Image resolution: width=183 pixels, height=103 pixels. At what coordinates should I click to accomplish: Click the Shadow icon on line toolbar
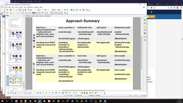(x=65, y=13)
